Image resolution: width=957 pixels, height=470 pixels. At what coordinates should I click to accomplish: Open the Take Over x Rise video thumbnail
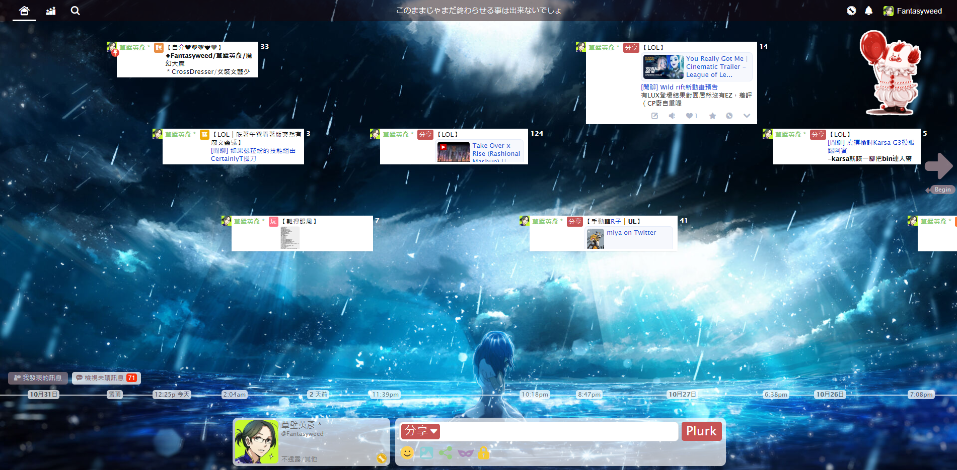pos(453,152)
